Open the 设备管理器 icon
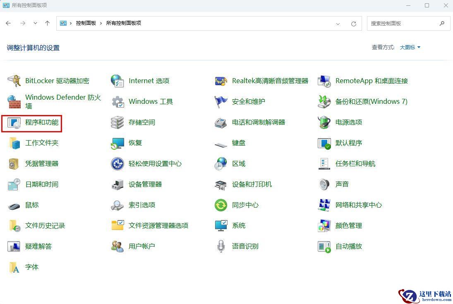This screenshot has width=453, height=304. (117, 184)
